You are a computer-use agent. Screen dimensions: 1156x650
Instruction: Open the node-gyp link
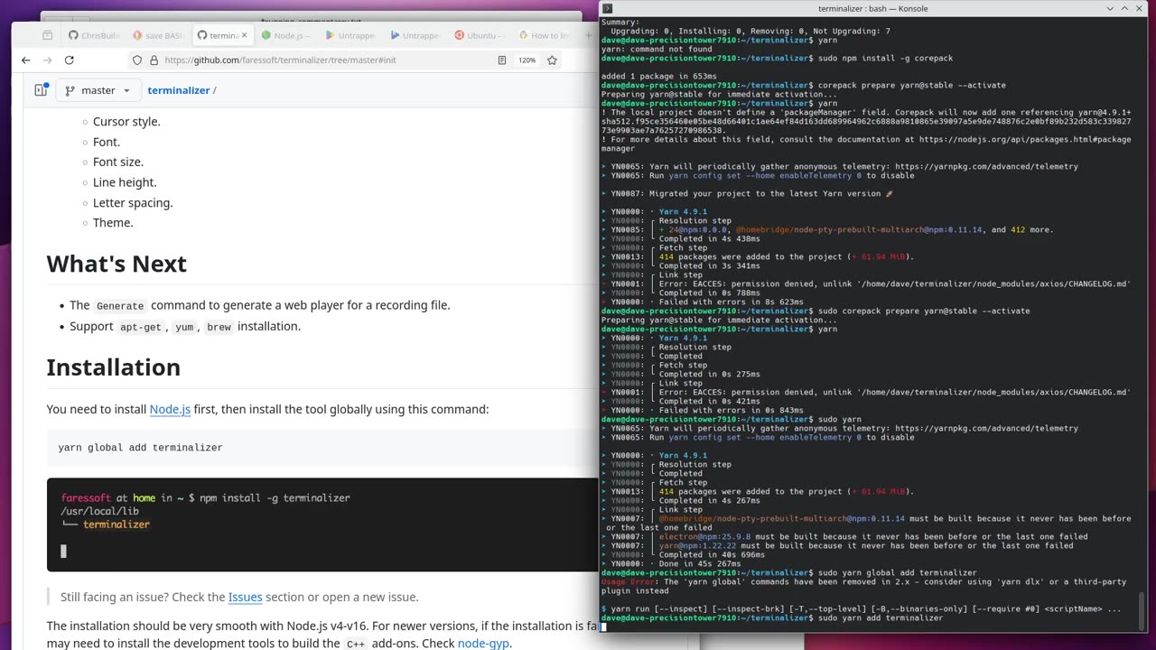click(x=483, y=644)
